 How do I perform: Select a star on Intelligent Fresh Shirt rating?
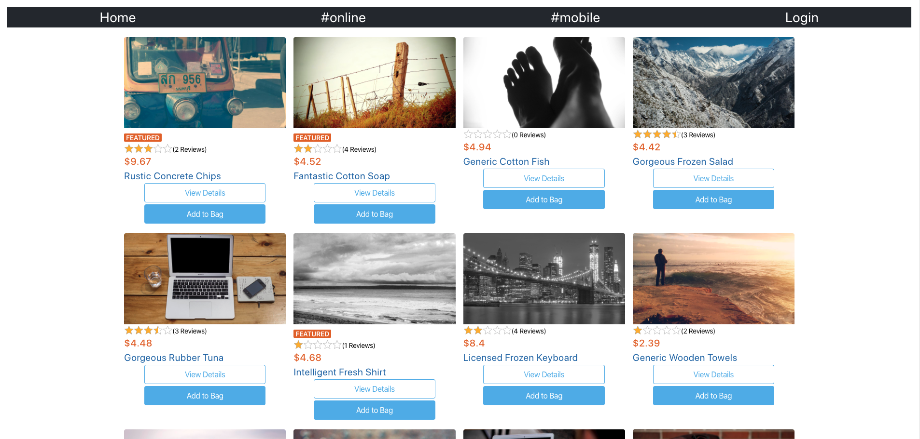coord(297,345)
